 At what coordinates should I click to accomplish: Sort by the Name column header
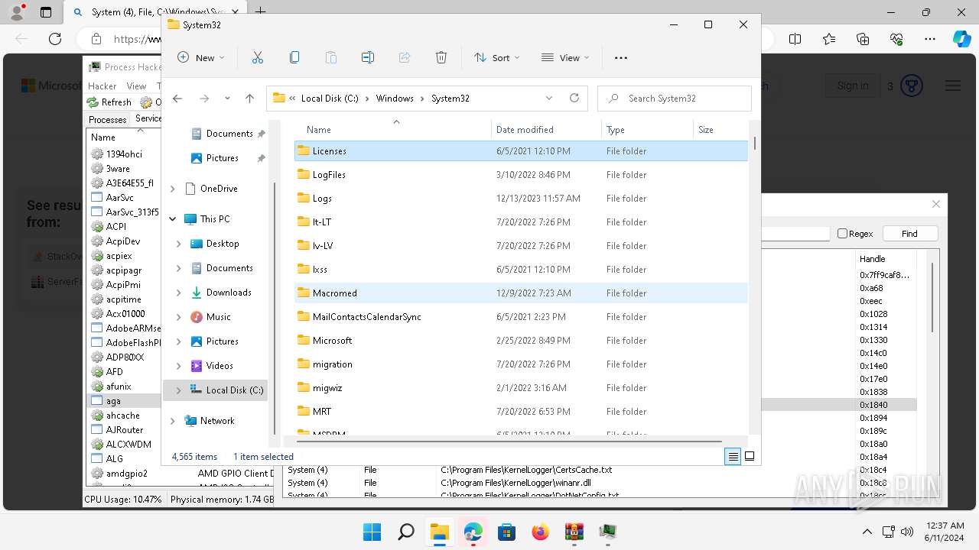(x=393, y=130)
